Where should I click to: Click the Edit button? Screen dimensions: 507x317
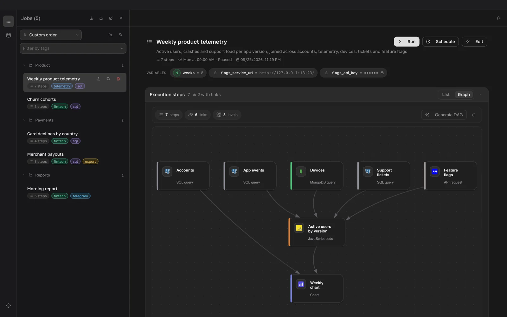tap(474, 42)
